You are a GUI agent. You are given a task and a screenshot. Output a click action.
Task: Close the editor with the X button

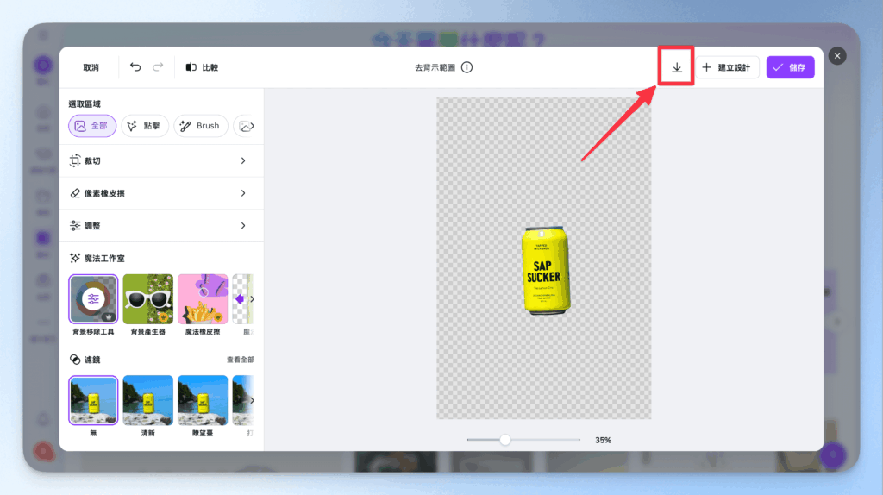click(x=836, y=56)
